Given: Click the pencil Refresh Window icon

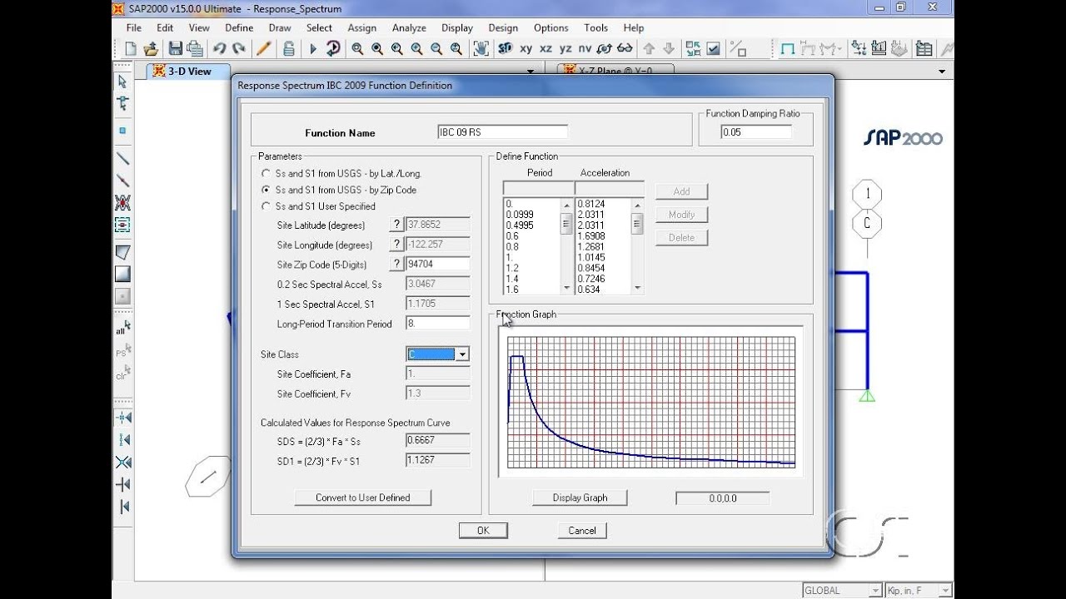Looking at the screenshot, I should (x=263, y=49).
